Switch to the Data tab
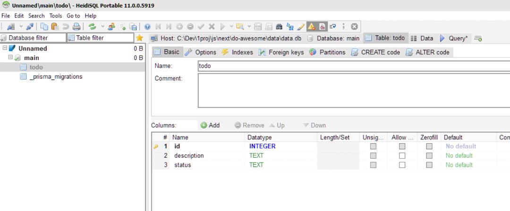The height and width of the screenshot is (211, 510). click(x=422, y=38)
